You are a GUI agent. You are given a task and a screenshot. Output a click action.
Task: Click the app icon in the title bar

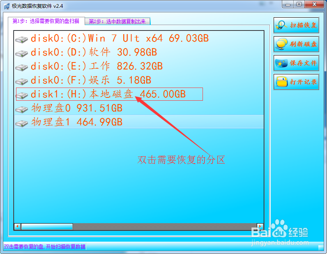(7, 6)
